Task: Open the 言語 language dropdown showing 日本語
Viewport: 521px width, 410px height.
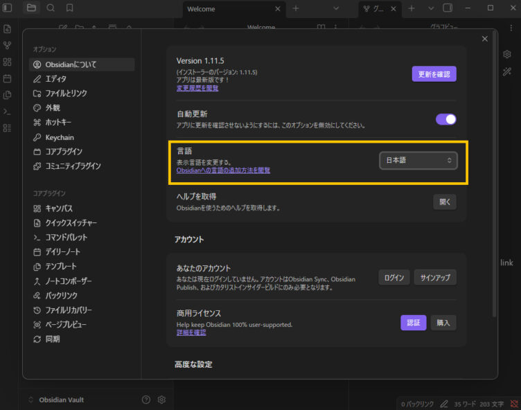Action: [418, 160]
